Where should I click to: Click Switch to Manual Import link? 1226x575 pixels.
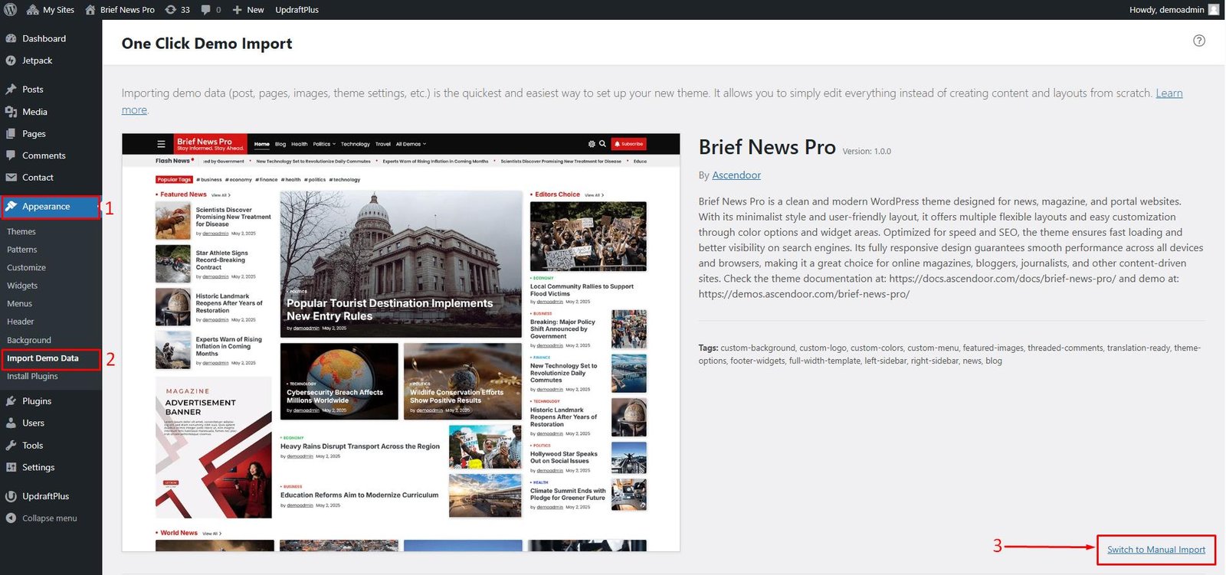pyautogui.click(x=1156, y=550)
